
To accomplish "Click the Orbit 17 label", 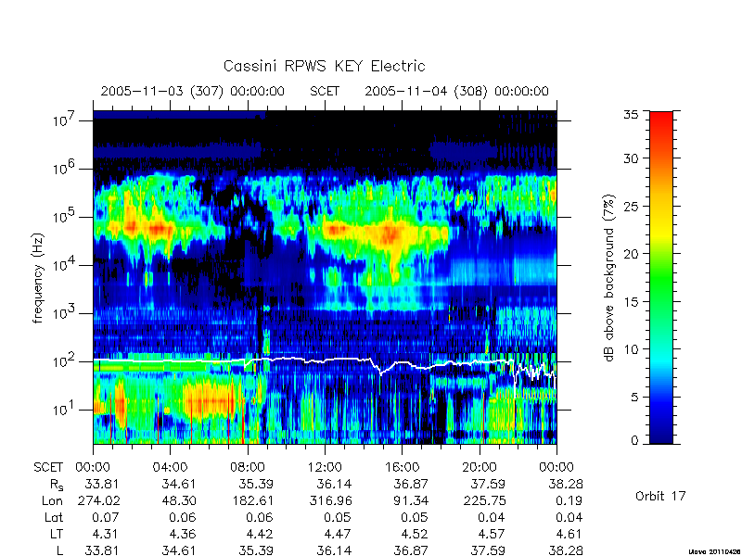I will click(x=660, y=496).
